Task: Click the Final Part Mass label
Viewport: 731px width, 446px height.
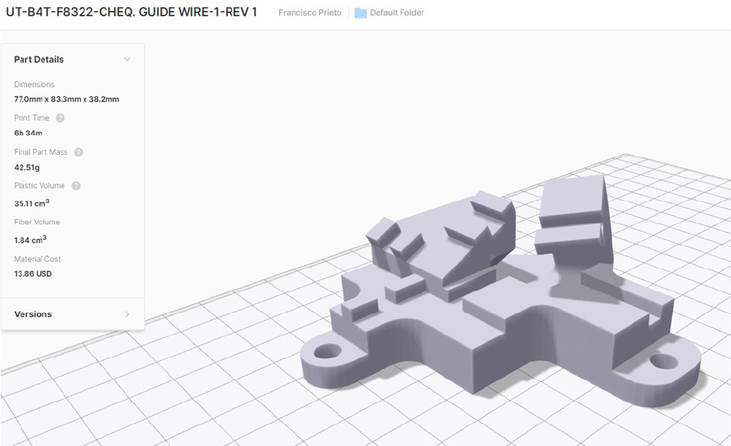Action: coord(41,152)
